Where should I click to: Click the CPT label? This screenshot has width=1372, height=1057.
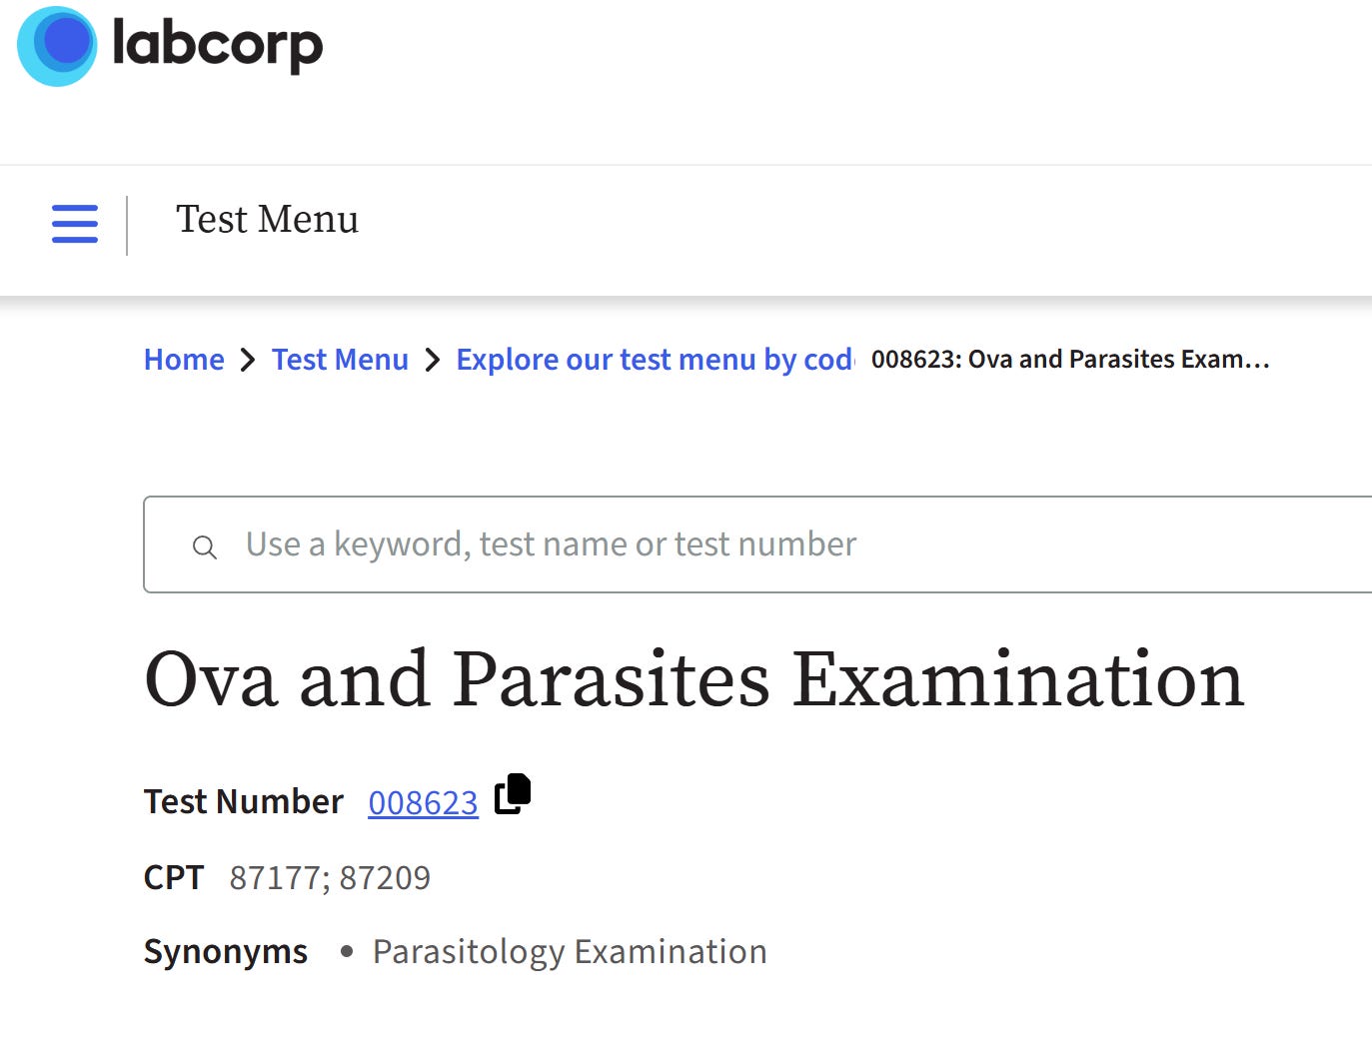[174, 877]
